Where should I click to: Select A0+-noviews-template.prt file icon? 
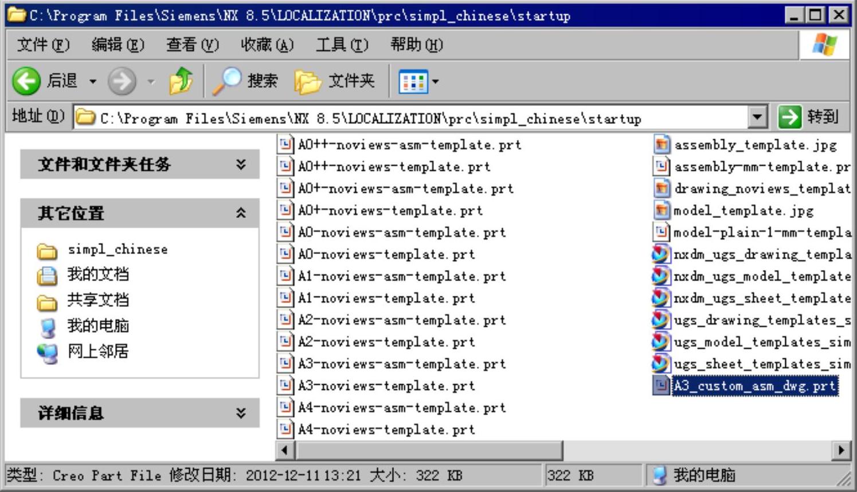[x=285, y=210]
